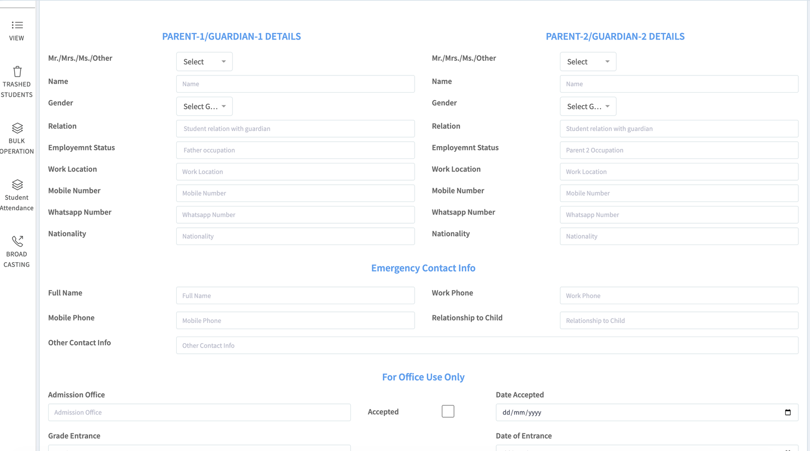This screenshot has width=810, height=451.
Task: Click Parent-2 Mobile Number field
Action: coord(679,193)
